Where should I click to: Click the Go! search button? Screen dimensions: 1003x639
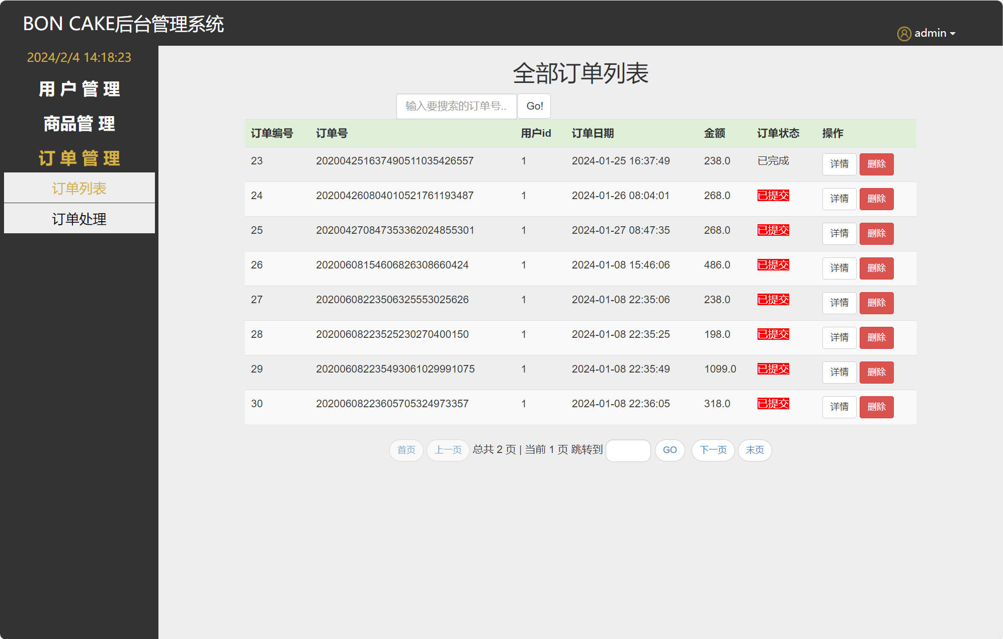(534, 106)
